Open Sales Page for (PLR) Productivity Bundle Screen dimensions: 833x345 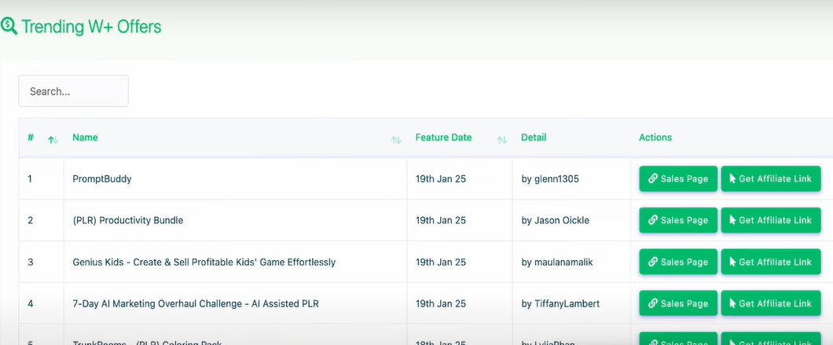coord(678,220)
